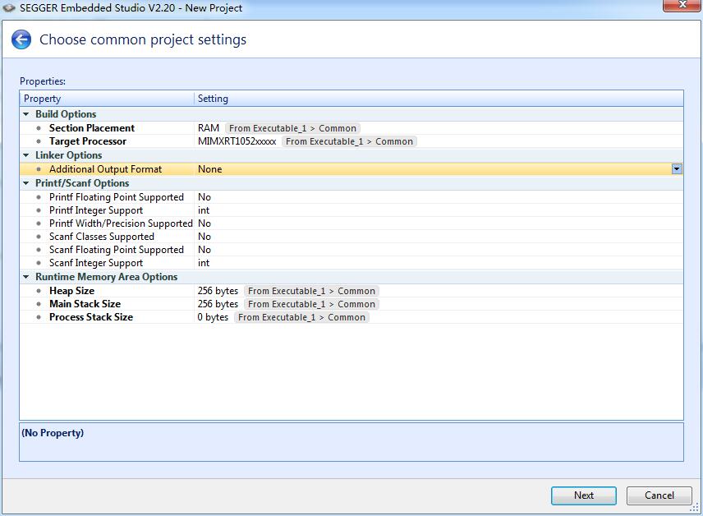Click the Property column header
Image resolution: width=703 pixels, height=516 pixels.
(107, 99)
